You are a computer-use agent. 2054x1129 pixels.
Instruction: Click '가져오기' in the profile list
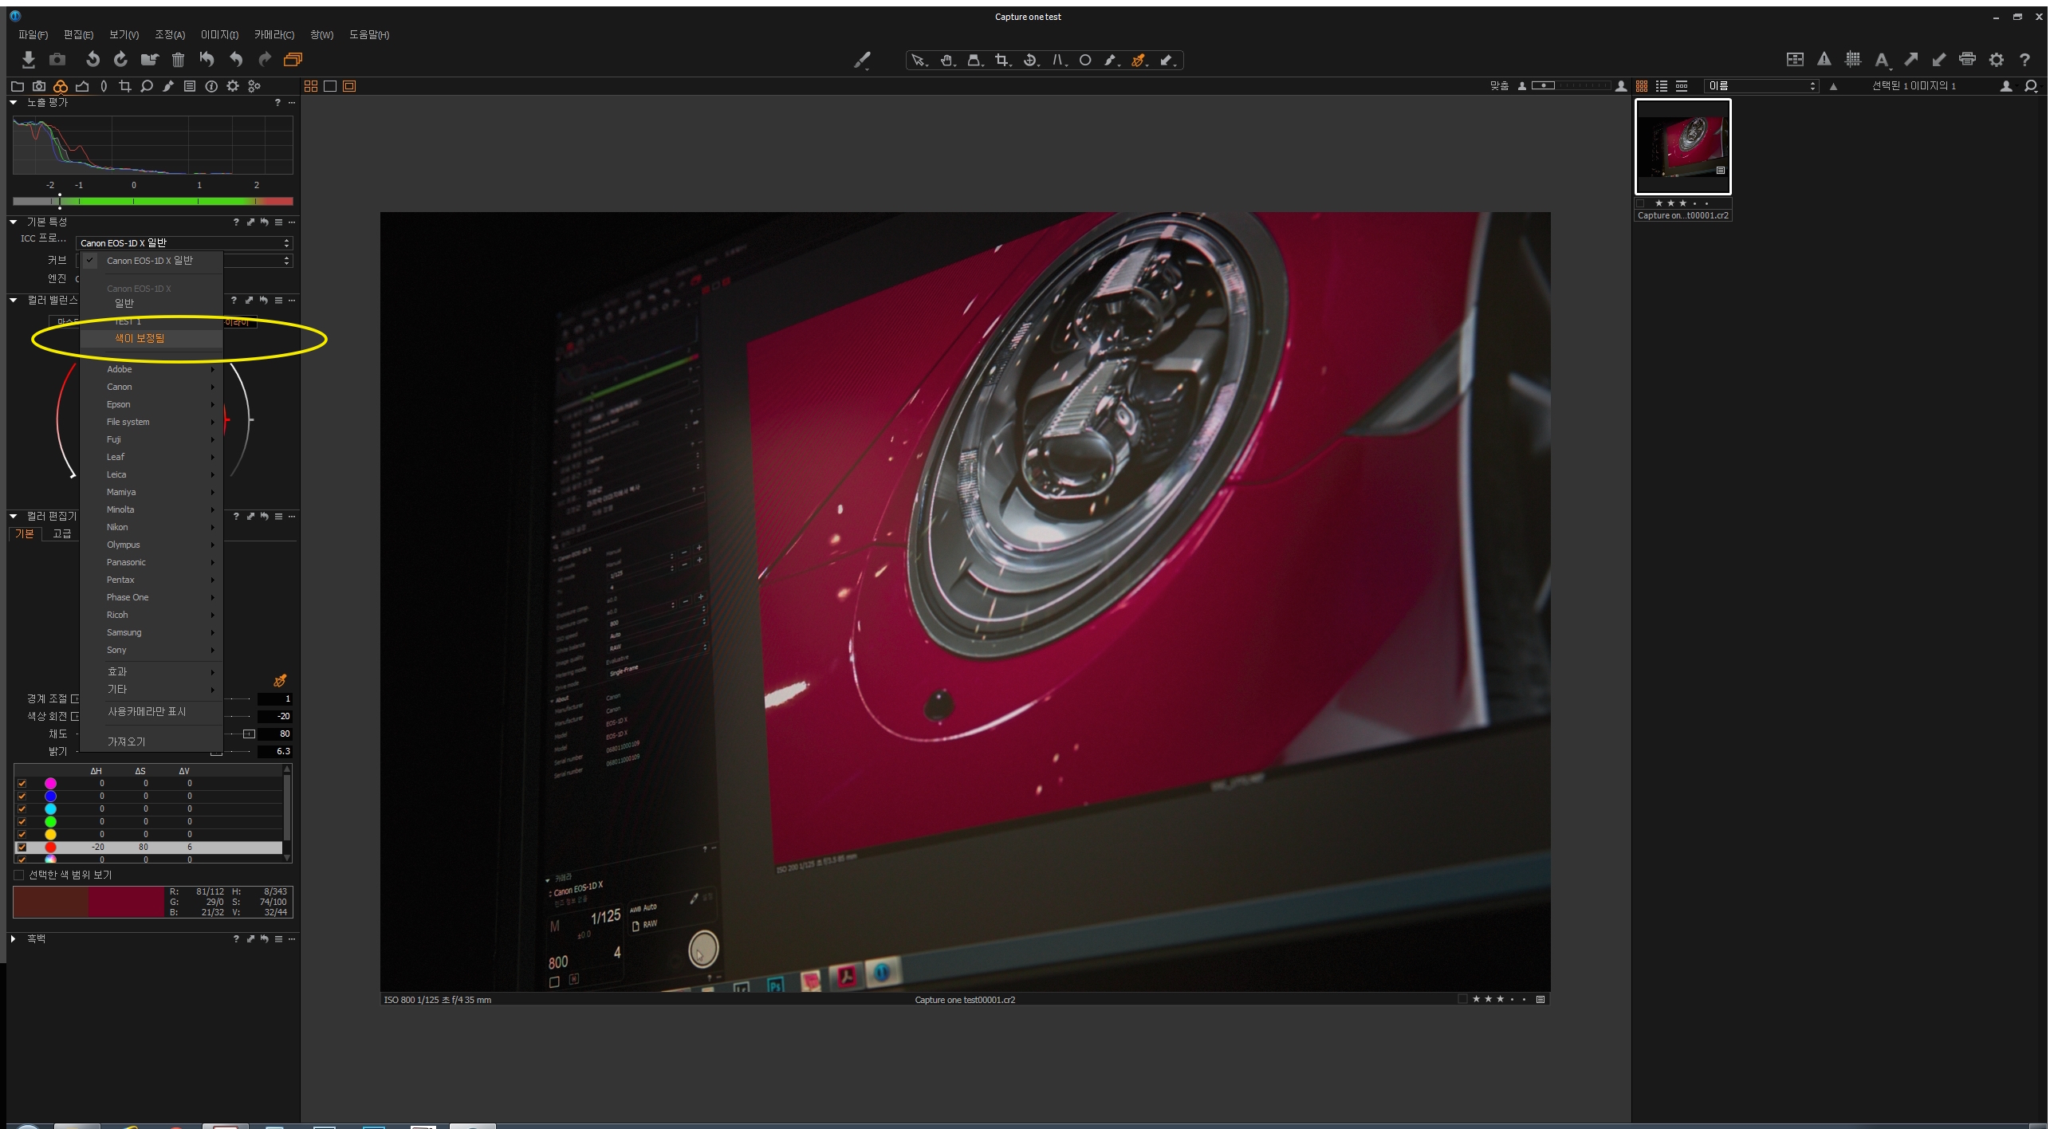(126, 742)
